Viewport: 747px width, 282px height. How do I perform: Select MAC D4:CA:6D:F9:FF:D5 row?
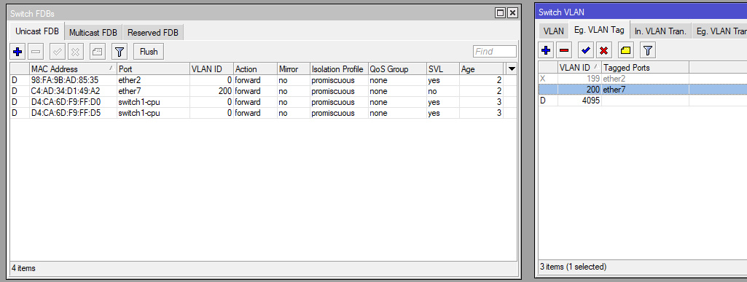point(263,113)
